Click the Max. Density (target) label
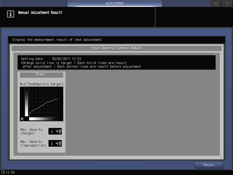233x175 pixels. (x=32, y=131)
